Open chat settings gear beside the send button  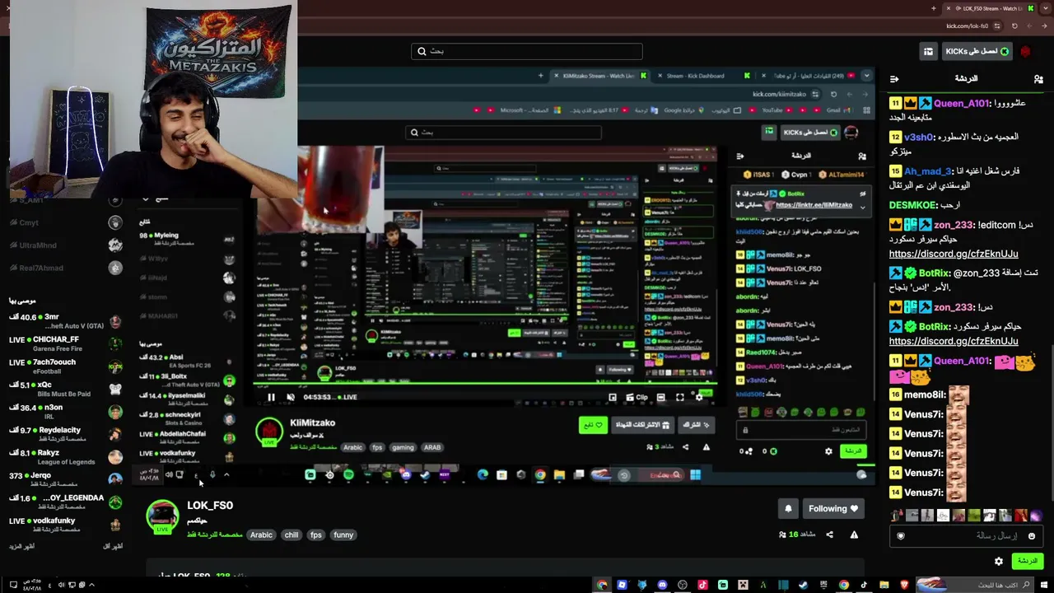pyautogui.click(x=999, y=561)
